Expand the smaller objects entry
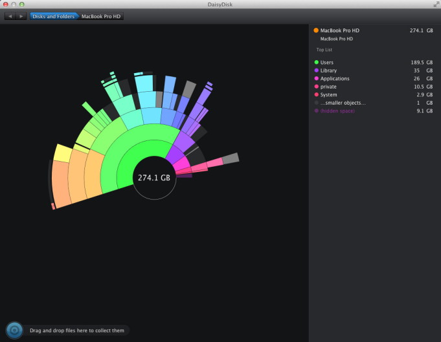441x342 pixels. point(343,103)
